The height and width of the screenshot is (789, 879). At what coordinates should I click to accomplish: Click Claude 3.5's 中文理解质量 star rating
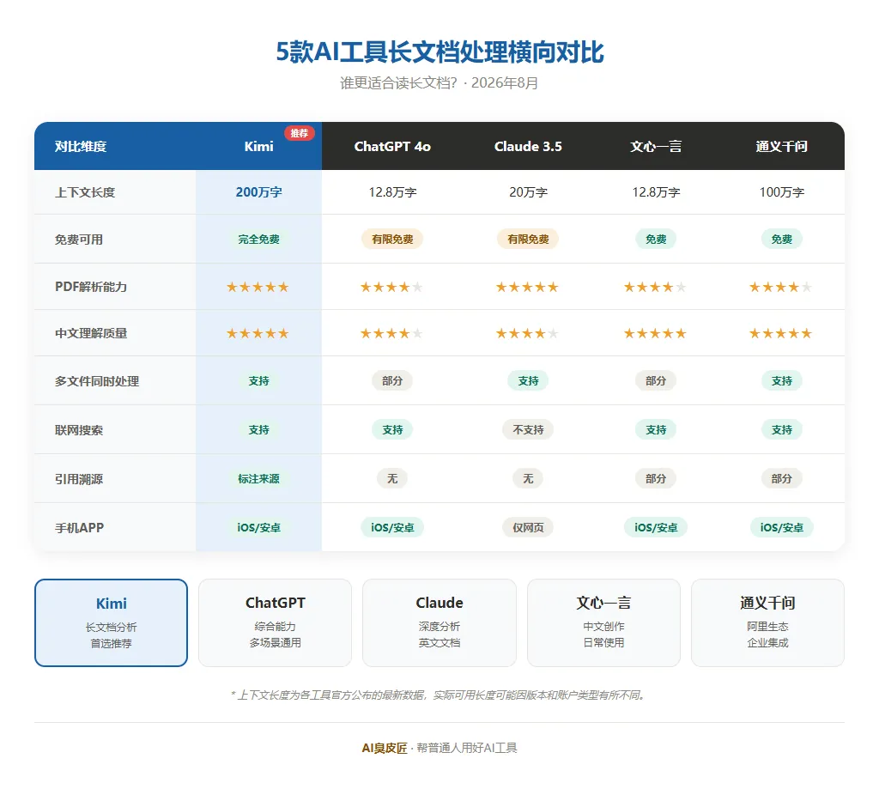(x=527, y=334)
